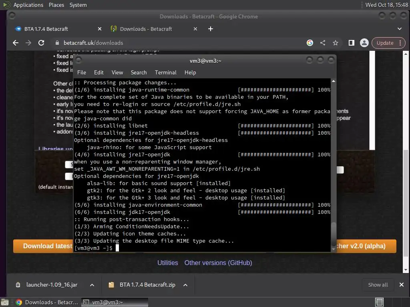The width and height of the screenshot is (410, 307).
Task: Expand options for BTA 1.7.4 Betacraft.zip
Action: 185,285
